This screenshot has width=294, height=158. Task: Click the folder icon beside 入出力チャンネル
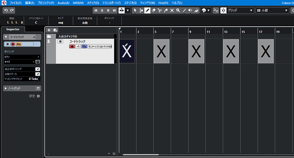click(49, 36)
